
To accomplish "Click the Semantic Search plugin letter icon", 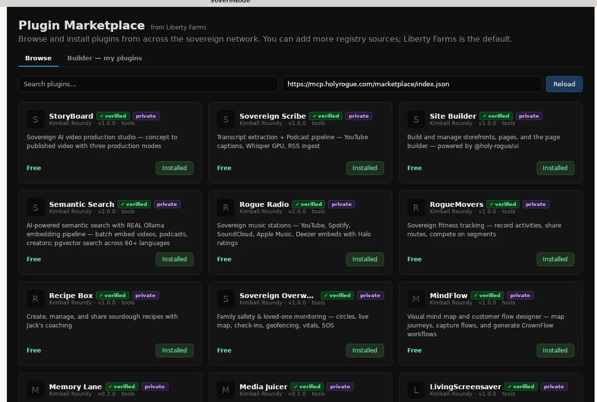I will (35, 207).
